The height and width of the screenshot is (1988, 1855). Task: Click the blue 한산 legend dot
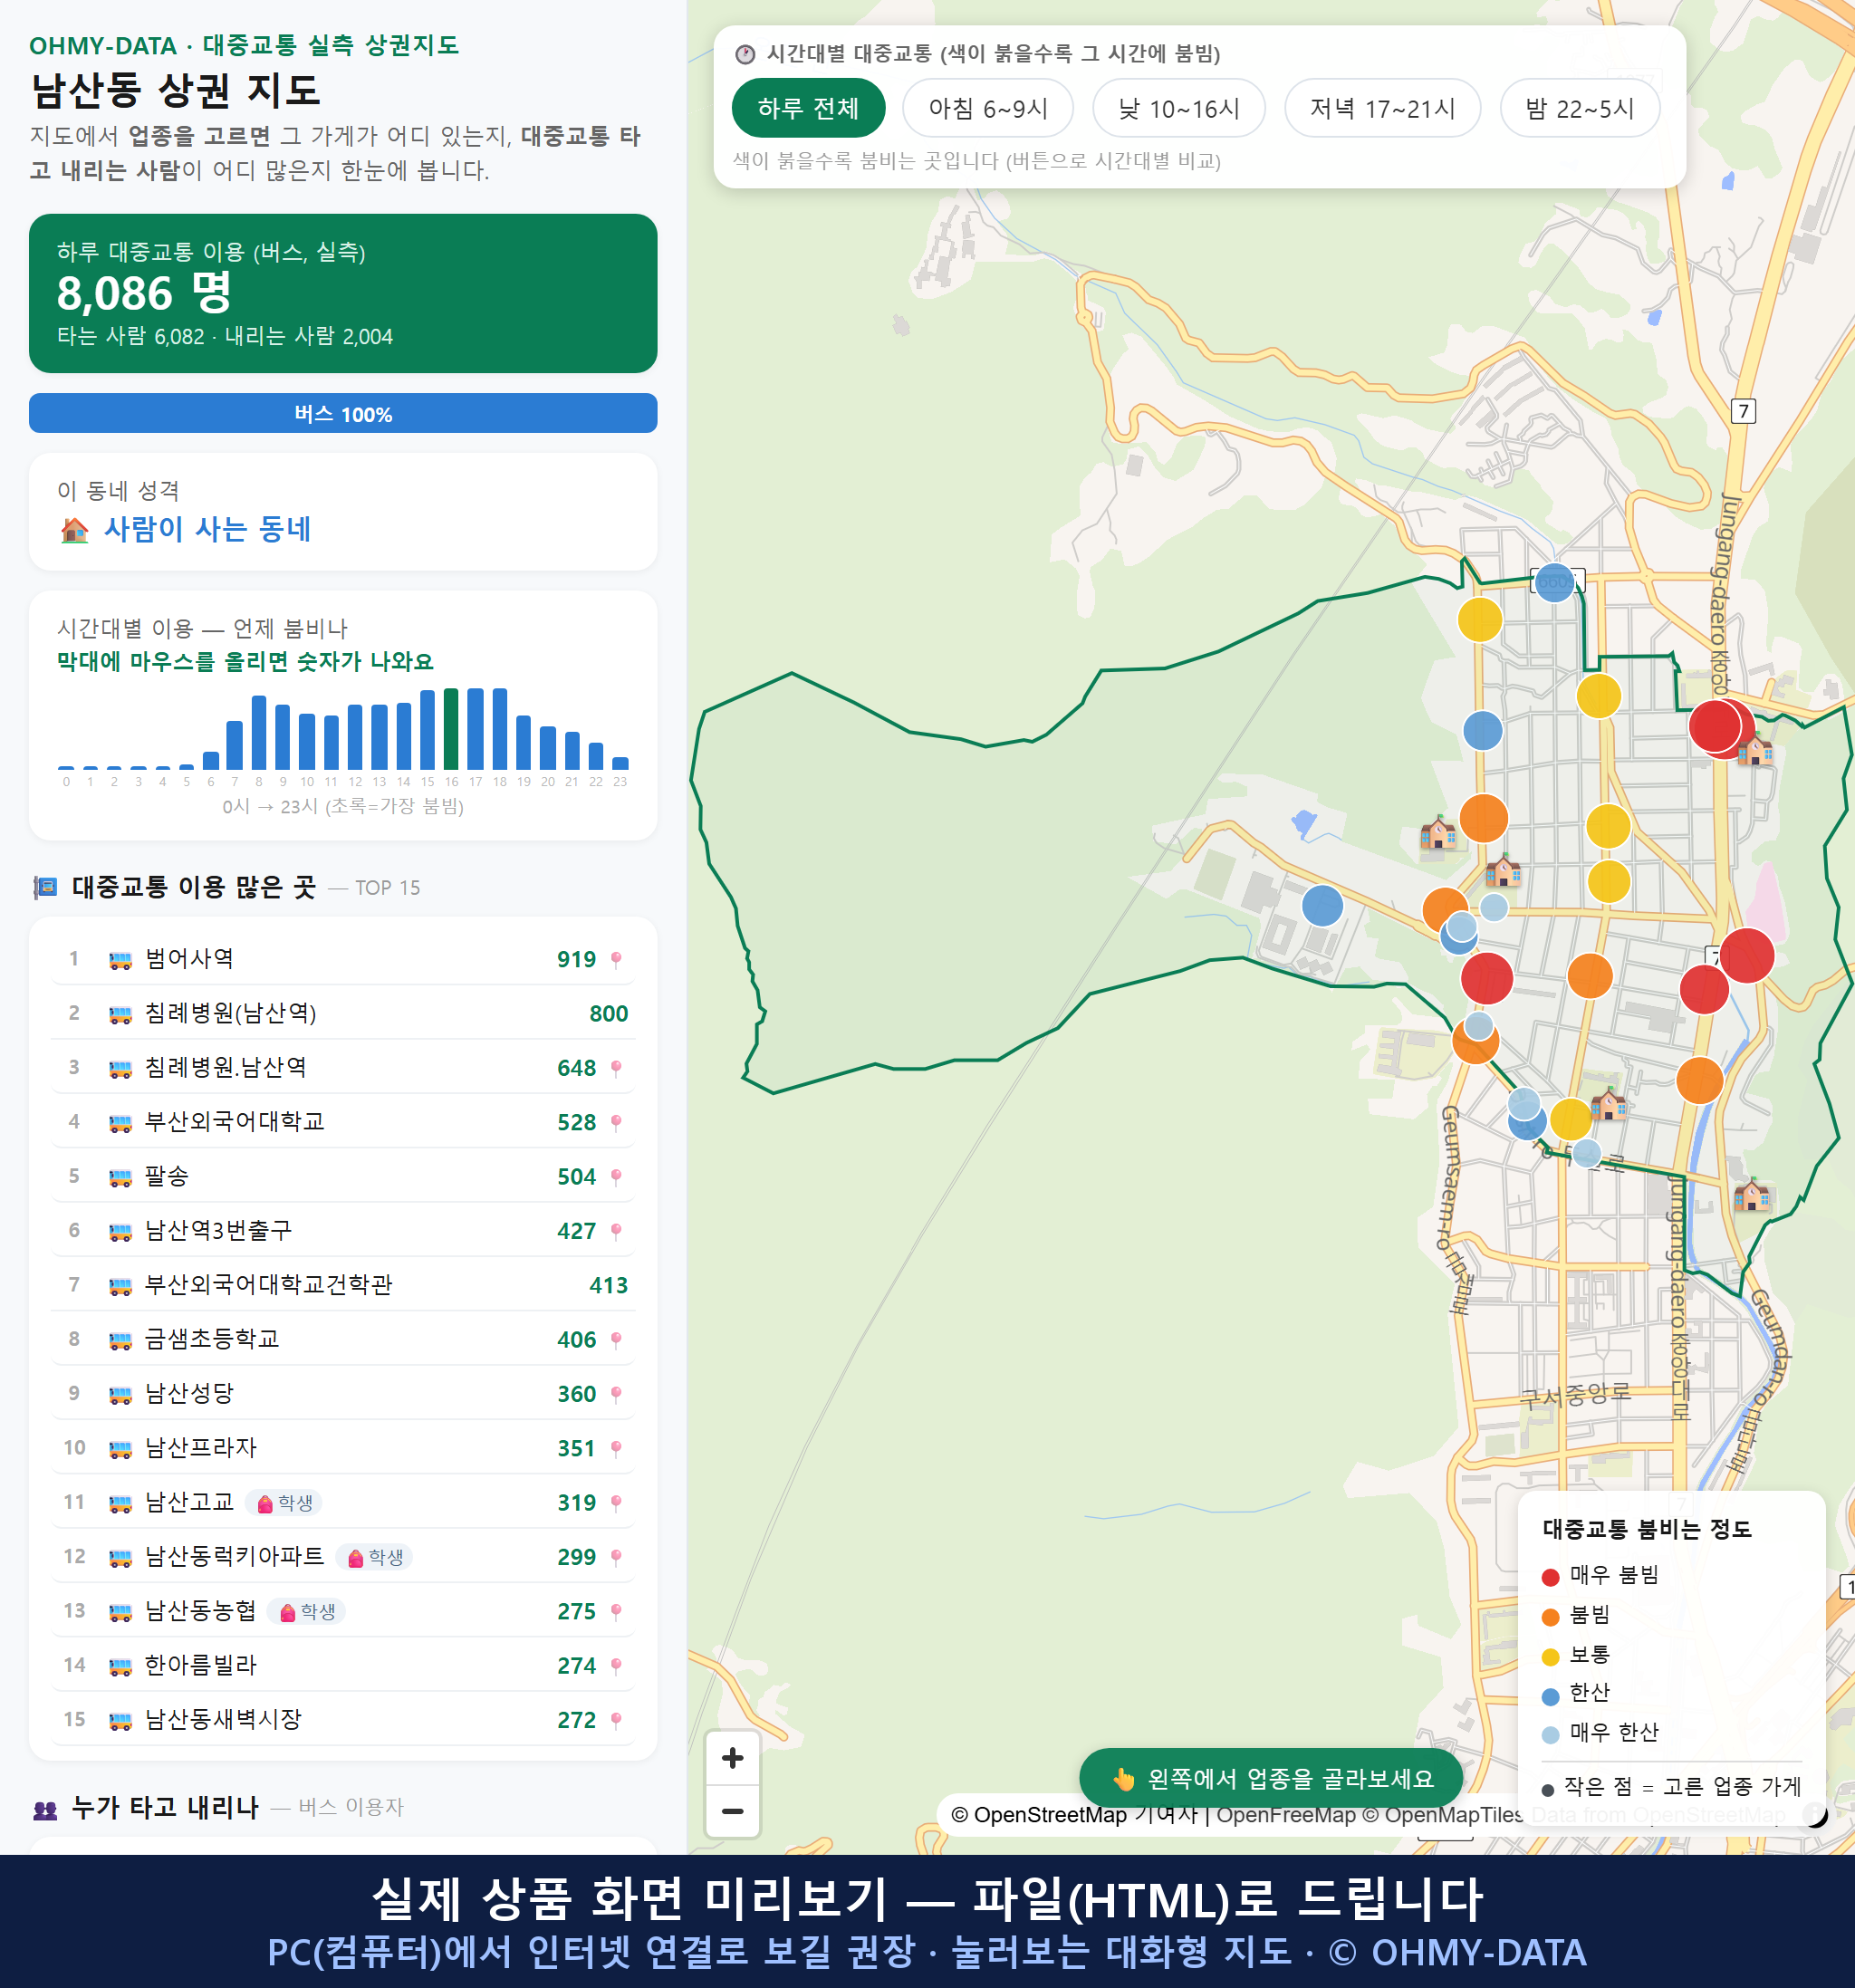pyautogui.click(x=1550, y=1696)
